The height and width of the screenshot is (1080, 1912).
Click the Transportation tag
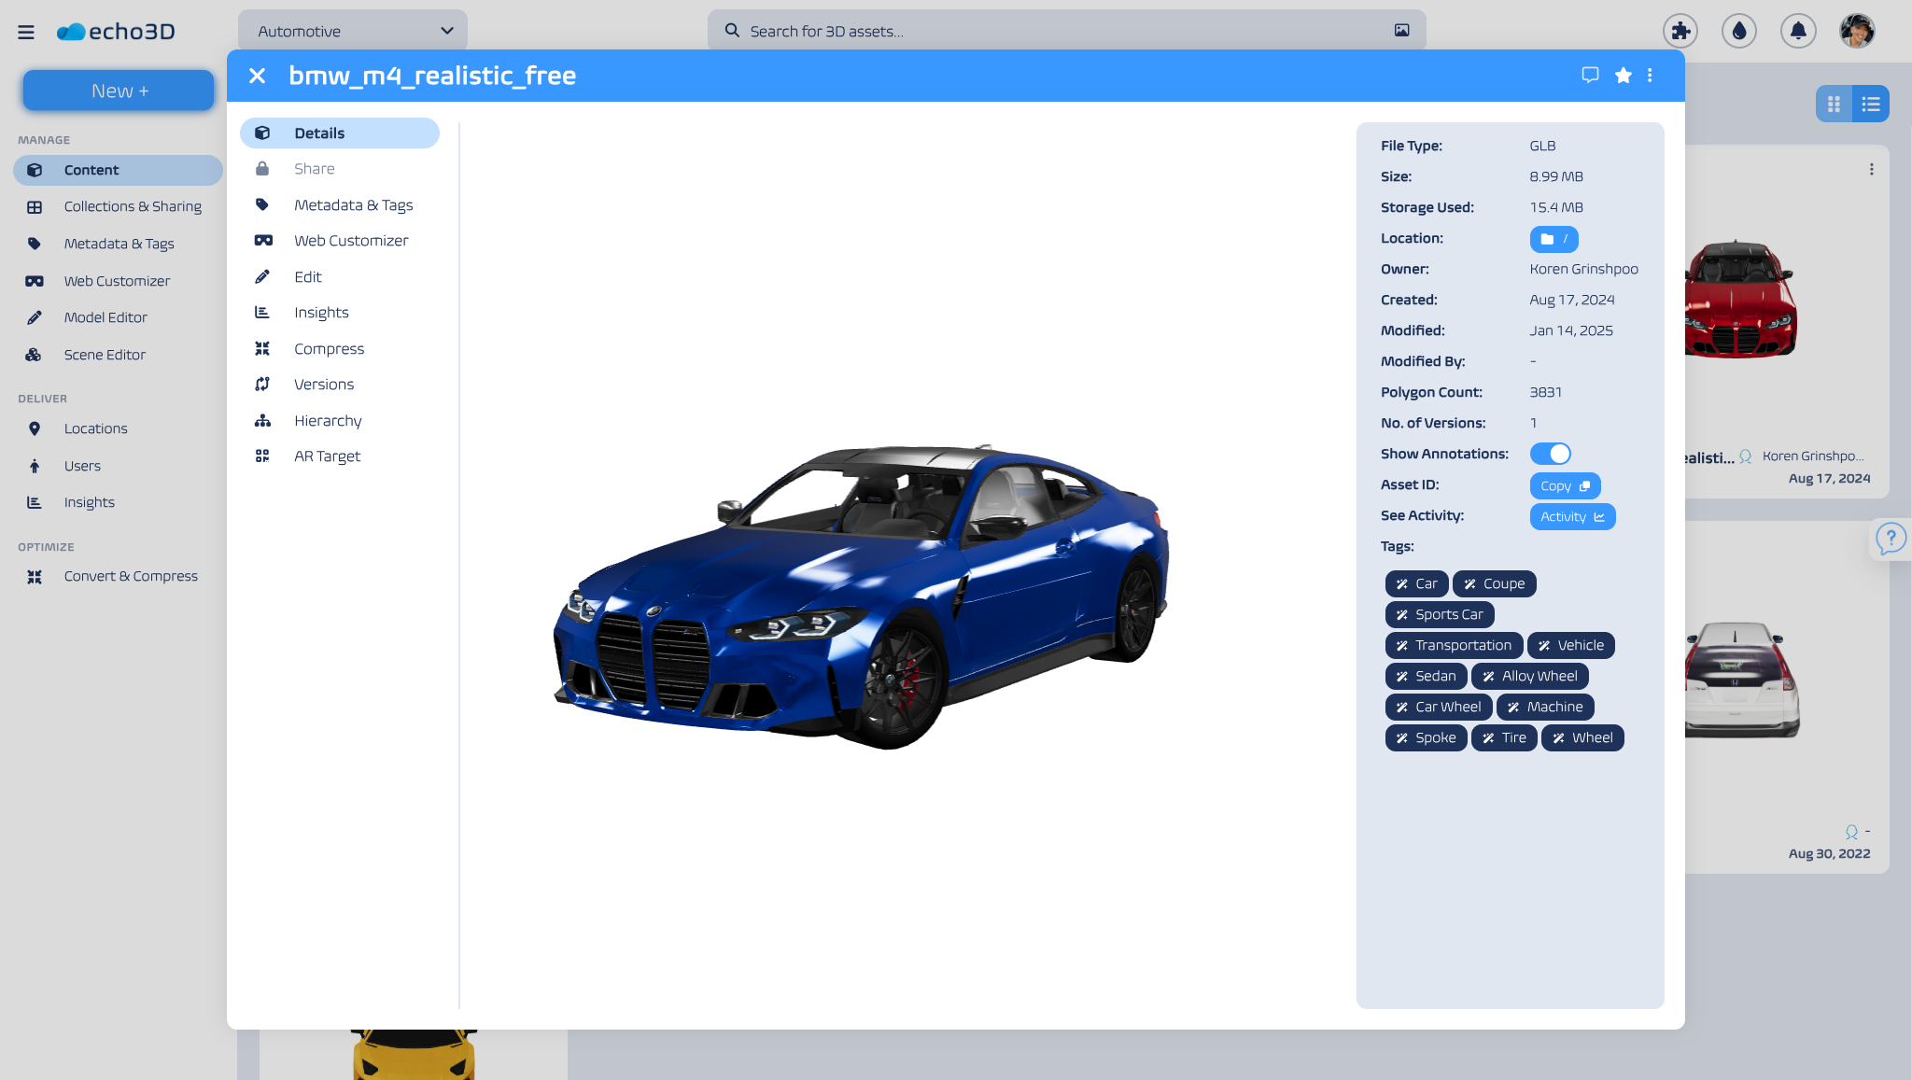click(x=1454, y=645)
